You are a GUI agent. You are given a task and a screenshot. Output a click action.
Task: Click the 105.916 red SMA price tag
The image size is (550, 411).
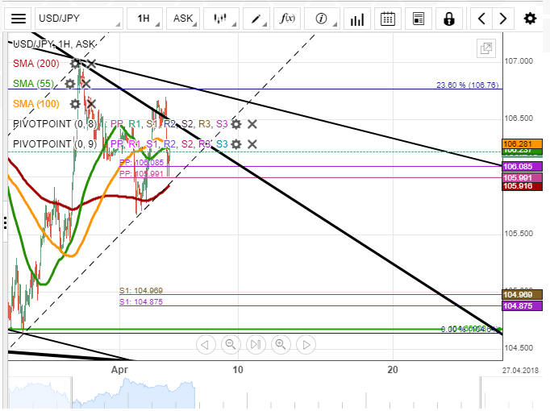pos(523,186)
